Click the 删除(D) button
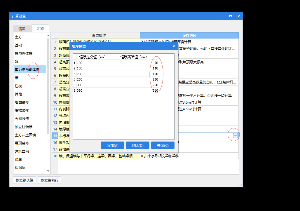This screenshot has width=300, height=211. (x=137, y=146)
